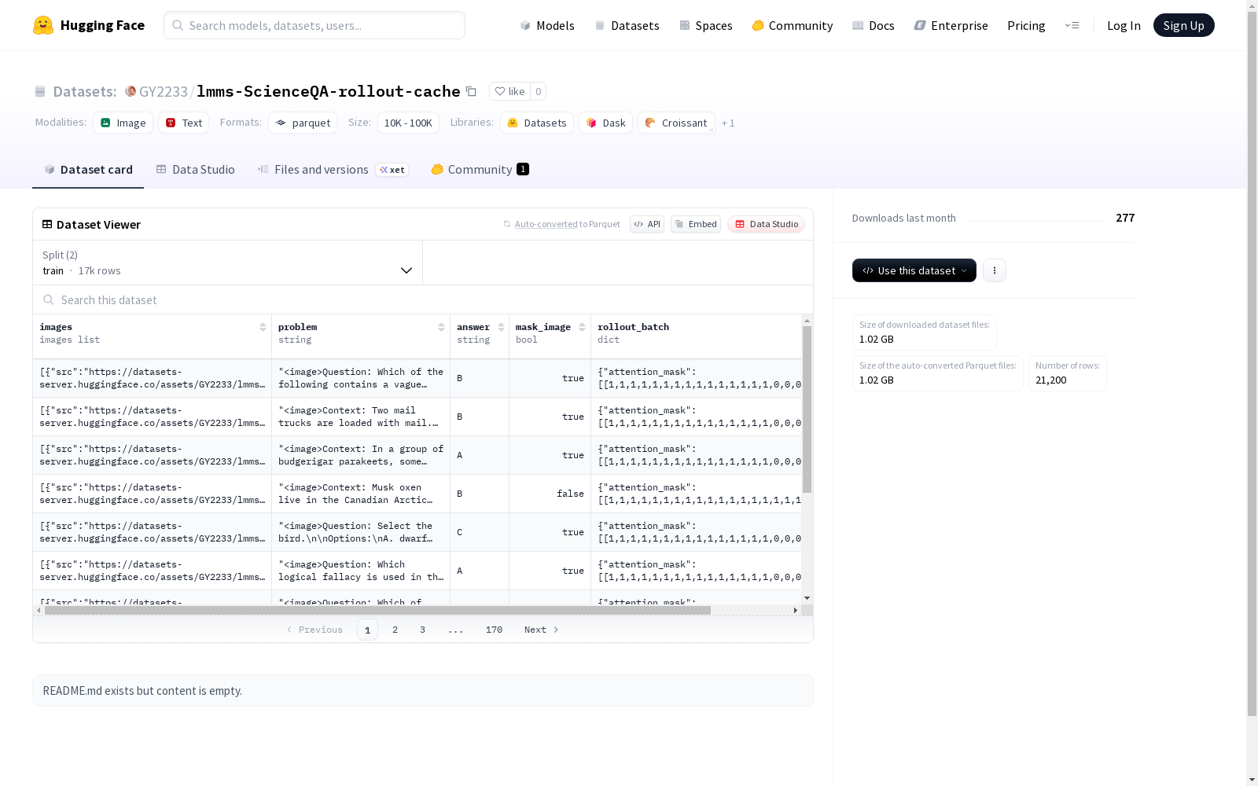Viewport: 1258px width, 786px height.
Task: Open Datasets in top navigation
Action: pyautogui.click(x=627, y=25)
